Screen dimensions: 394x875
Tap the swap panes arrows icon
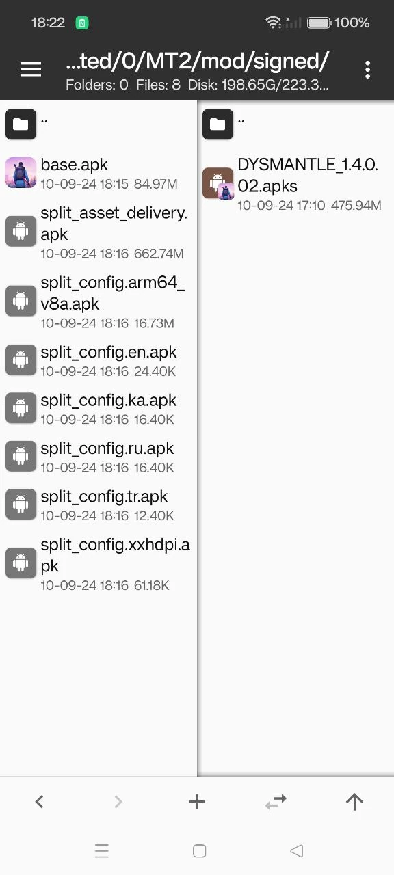(x=276, y=802)
